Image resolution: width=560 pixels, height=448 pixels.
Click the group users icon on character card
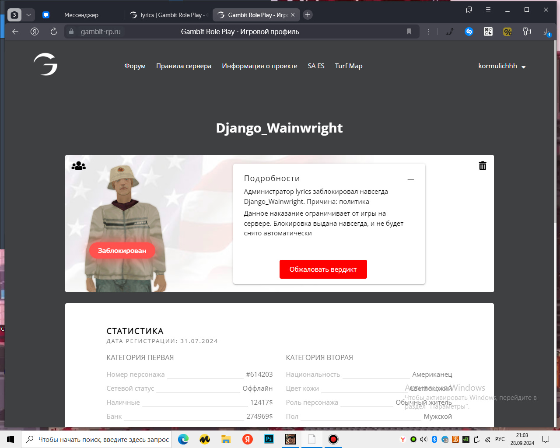click(79, 166)
